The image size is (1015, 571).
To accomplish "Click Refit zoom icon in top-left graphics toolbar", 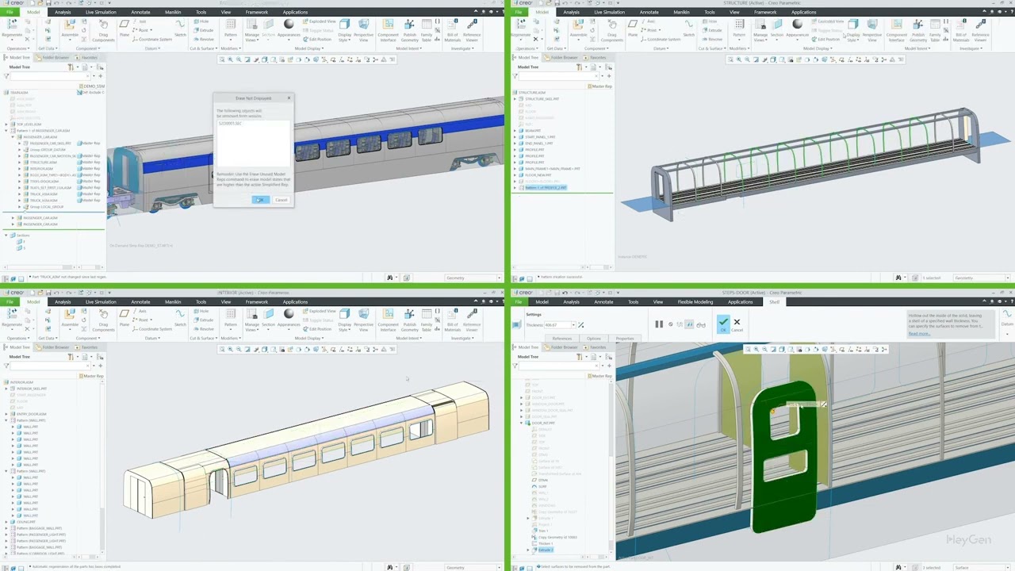I will 223,59.
